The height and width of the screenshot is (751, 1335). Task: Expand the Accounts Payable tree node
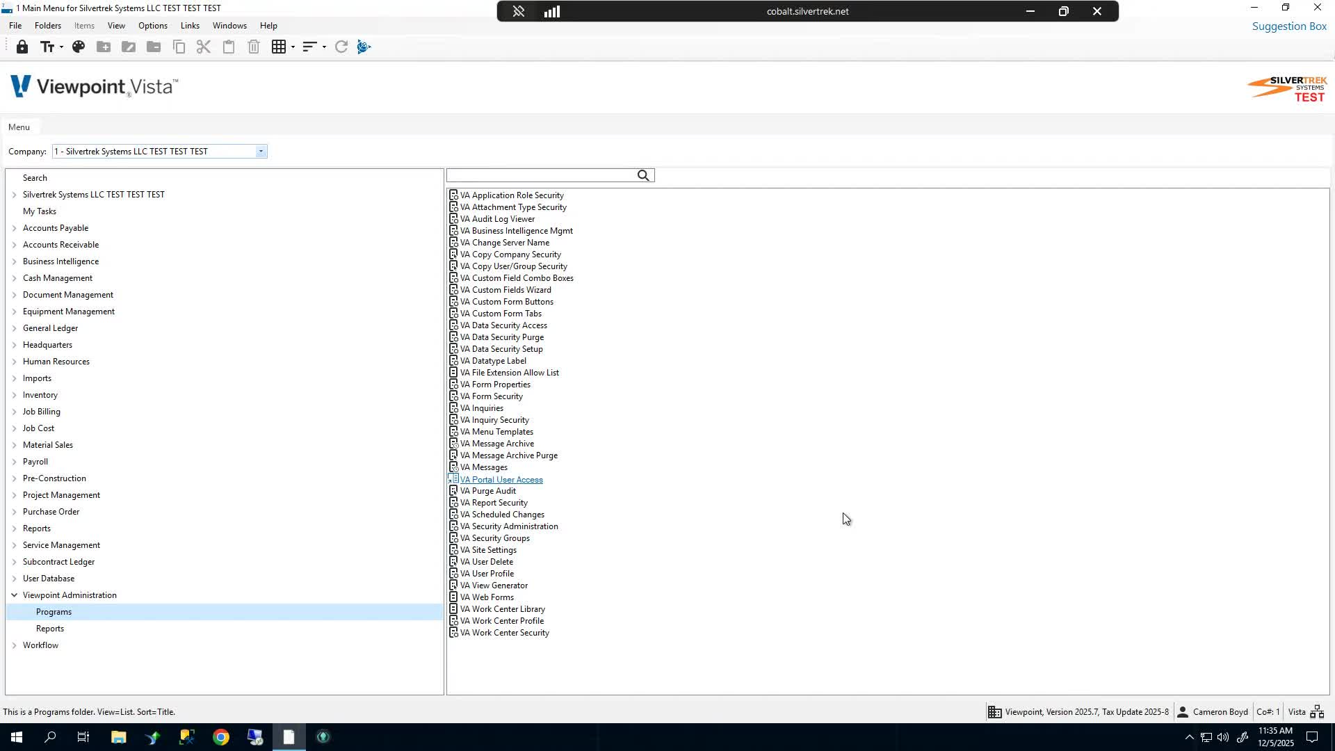[14, 228]
